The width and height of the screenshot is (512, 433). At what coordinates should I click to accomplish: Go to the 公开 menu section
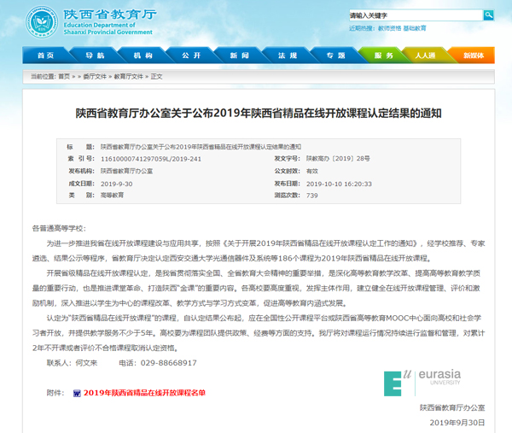pyautogui.click(x=190, y=56)
